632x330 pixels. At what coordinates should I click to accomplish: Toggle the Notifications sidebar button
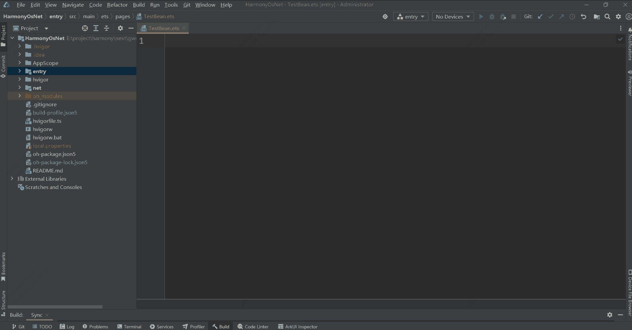[629, 44]
